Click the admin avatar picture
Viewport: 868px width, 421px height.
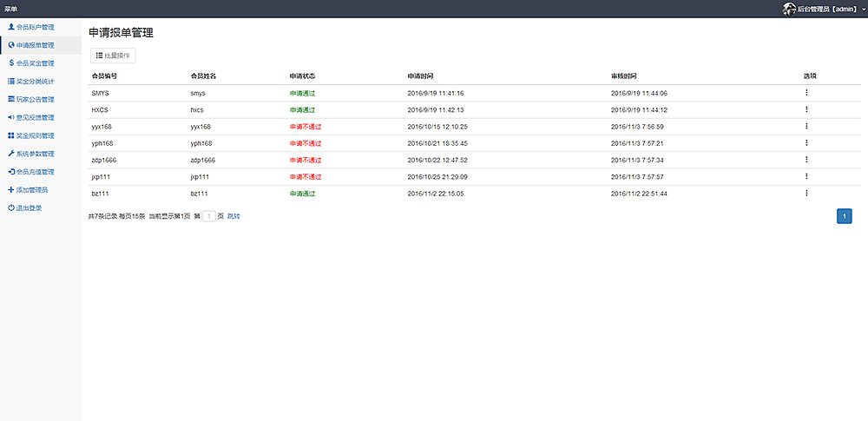[x=789, y=9]
